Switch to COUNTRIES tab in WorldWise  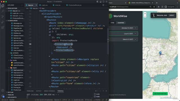coord(121,23)
